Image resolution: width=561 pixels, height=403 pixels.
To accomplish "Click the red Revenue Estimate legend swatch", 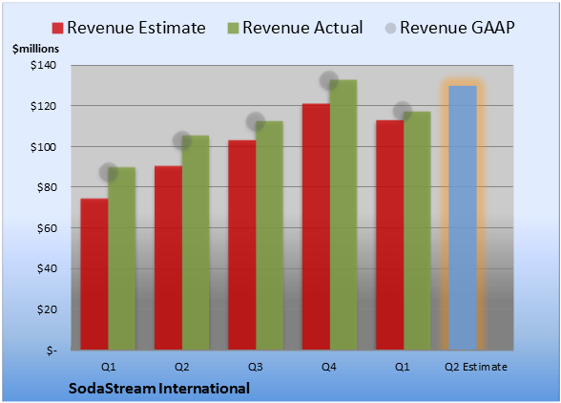I will (x=57, y=28).
